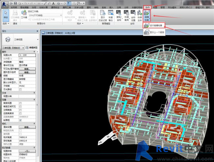Toggle 裁剪视图 (Crop View) checkbox
Viewport: 214px width, 162px height.
pos(20,103)
